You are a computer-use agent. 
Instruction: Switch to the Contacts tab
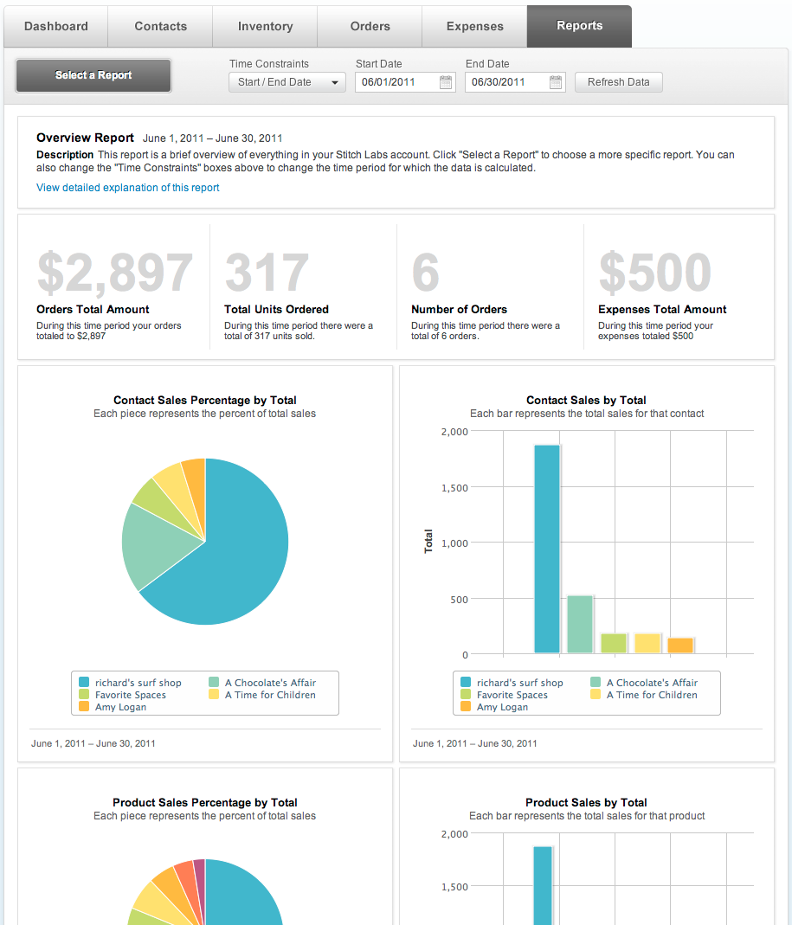[x=160, y=27]
